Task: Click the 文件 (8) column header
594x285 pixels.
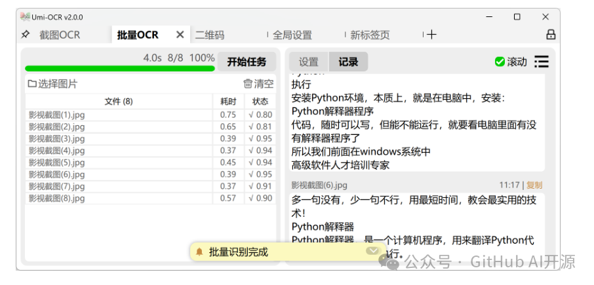Action: point(119,102)
